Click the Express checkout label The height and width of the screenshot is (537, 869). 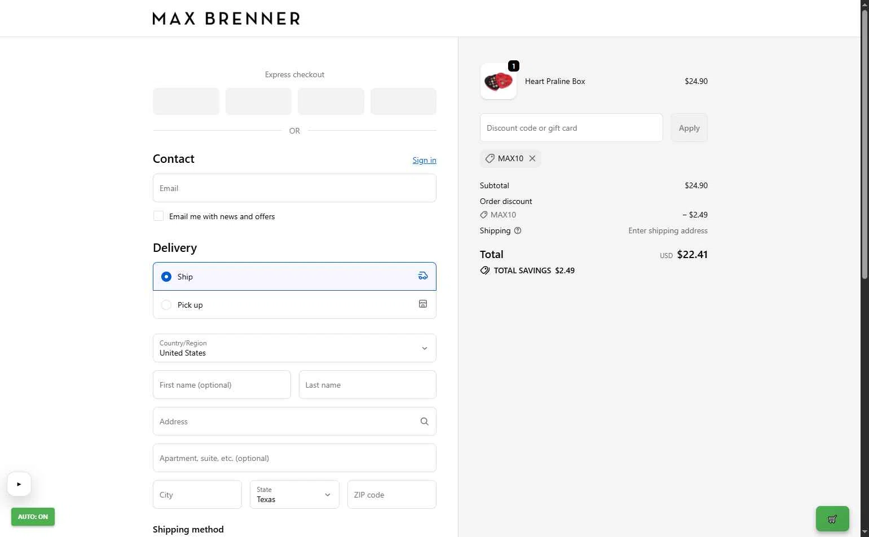(x=294, y=74)
